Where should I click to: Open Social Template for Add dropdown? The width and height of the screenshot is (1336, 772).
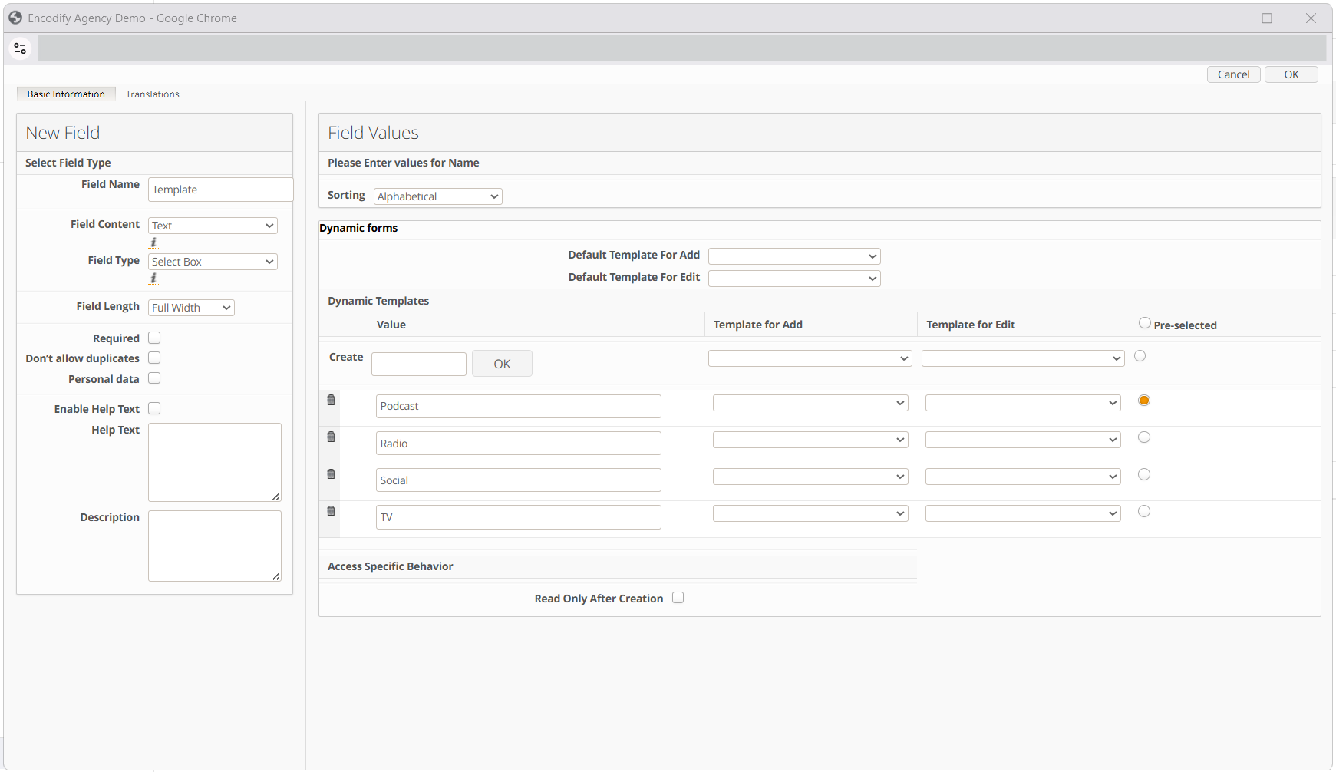click(x=810, y=477)
